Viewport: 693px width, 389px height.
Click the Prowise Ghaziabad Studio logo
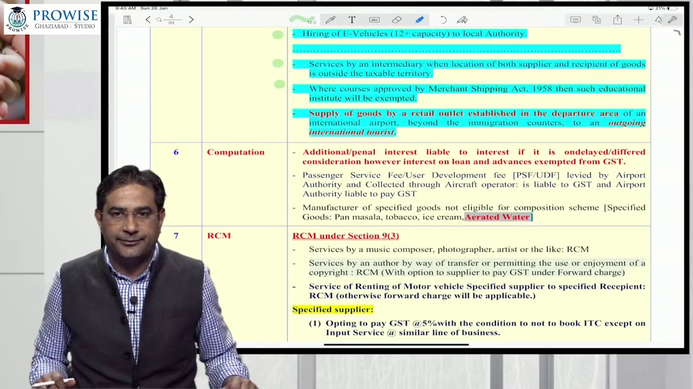[x=52, y=19]
